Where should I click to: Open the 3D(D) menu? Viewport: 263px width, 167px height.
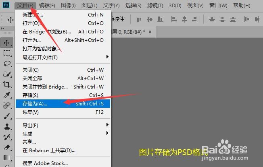pyautogui.click(x=175, y=6)
